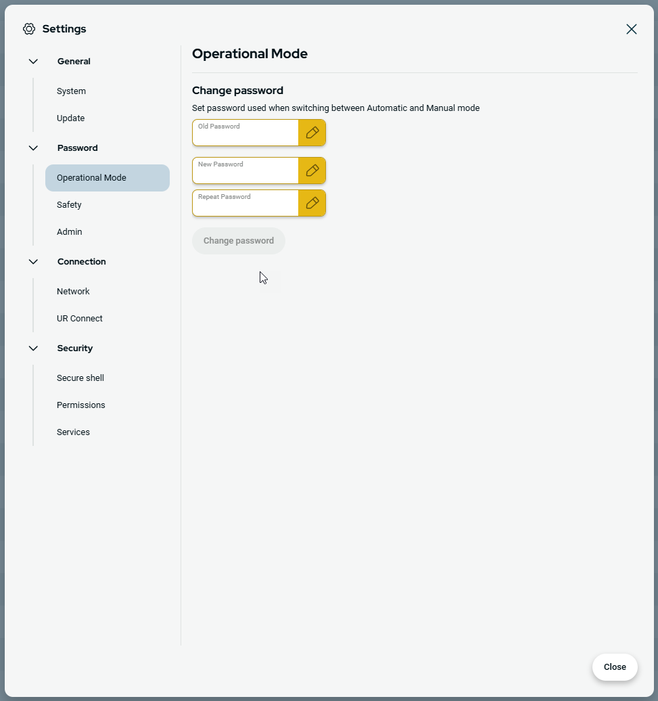Collapse the Connection section chevron
This screenshot has width=658, height=701.
(33, 262)
